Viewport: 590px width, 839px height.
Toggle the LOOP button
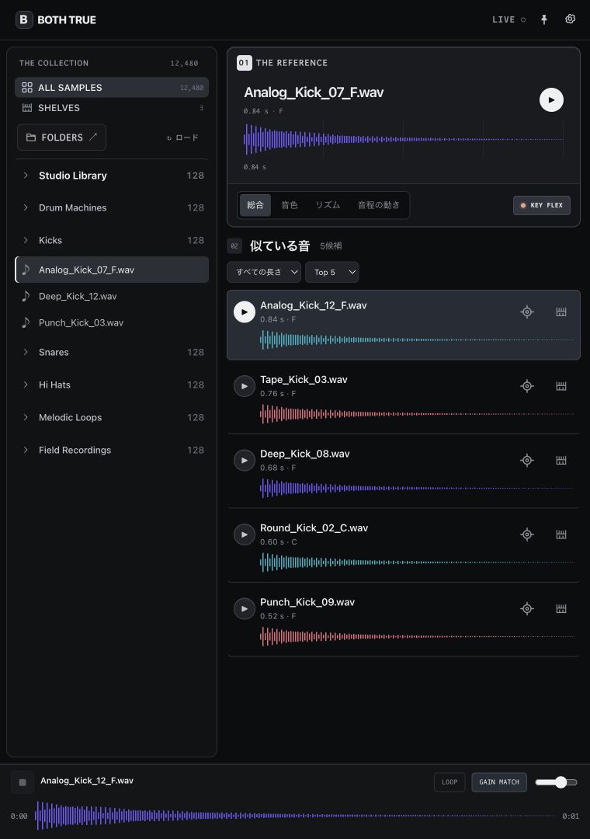pos(449,782)
